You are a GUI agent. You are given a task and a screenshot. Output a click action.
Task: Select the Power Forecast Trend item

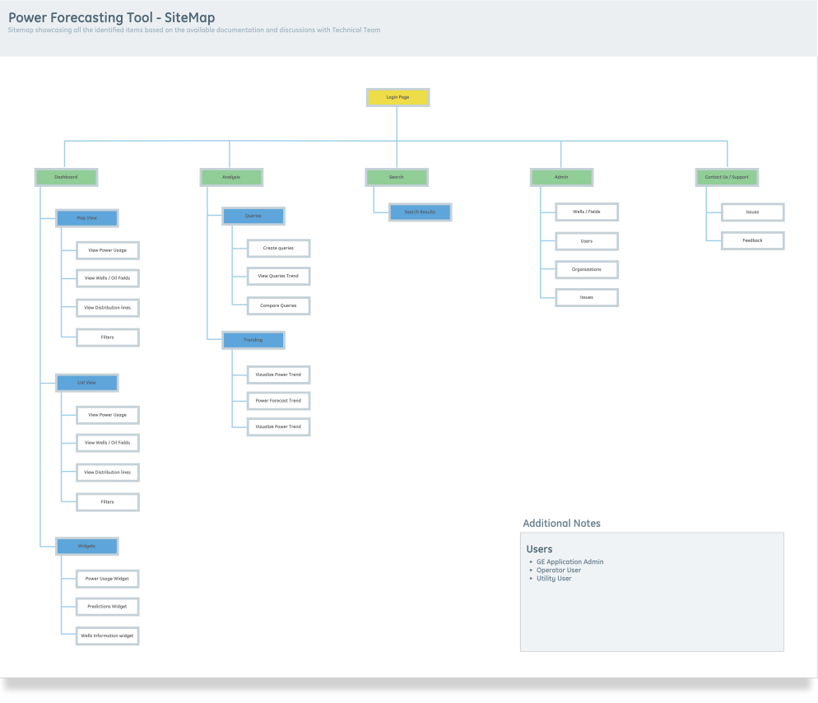click(x=278, y=400)
